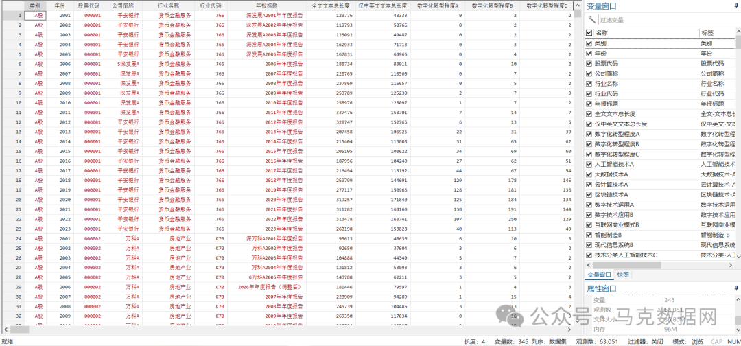This screenshot has width=741, height=346.
Task: Uncheck the 行业名称 variable checkbox
Action: (x=589, y=84)
